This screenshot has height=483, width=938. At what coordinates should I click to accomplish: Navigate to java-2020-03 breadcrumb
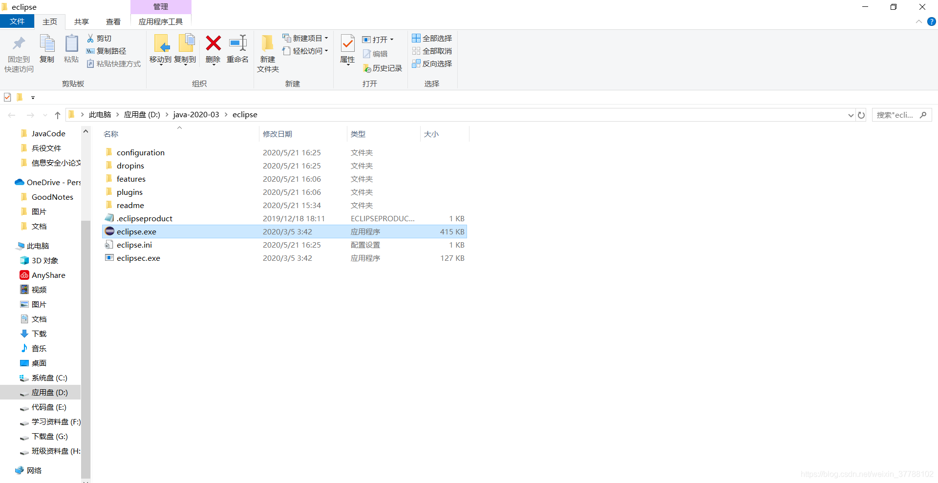click(x=196, y=115)
